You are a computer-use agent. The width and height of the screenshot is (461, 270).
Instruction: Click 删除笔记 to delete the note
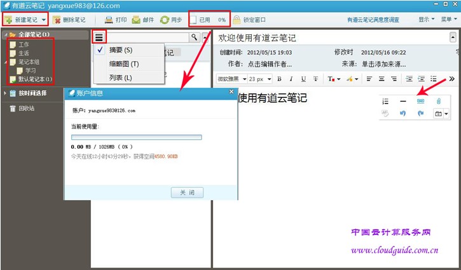[x=69, y=20]
